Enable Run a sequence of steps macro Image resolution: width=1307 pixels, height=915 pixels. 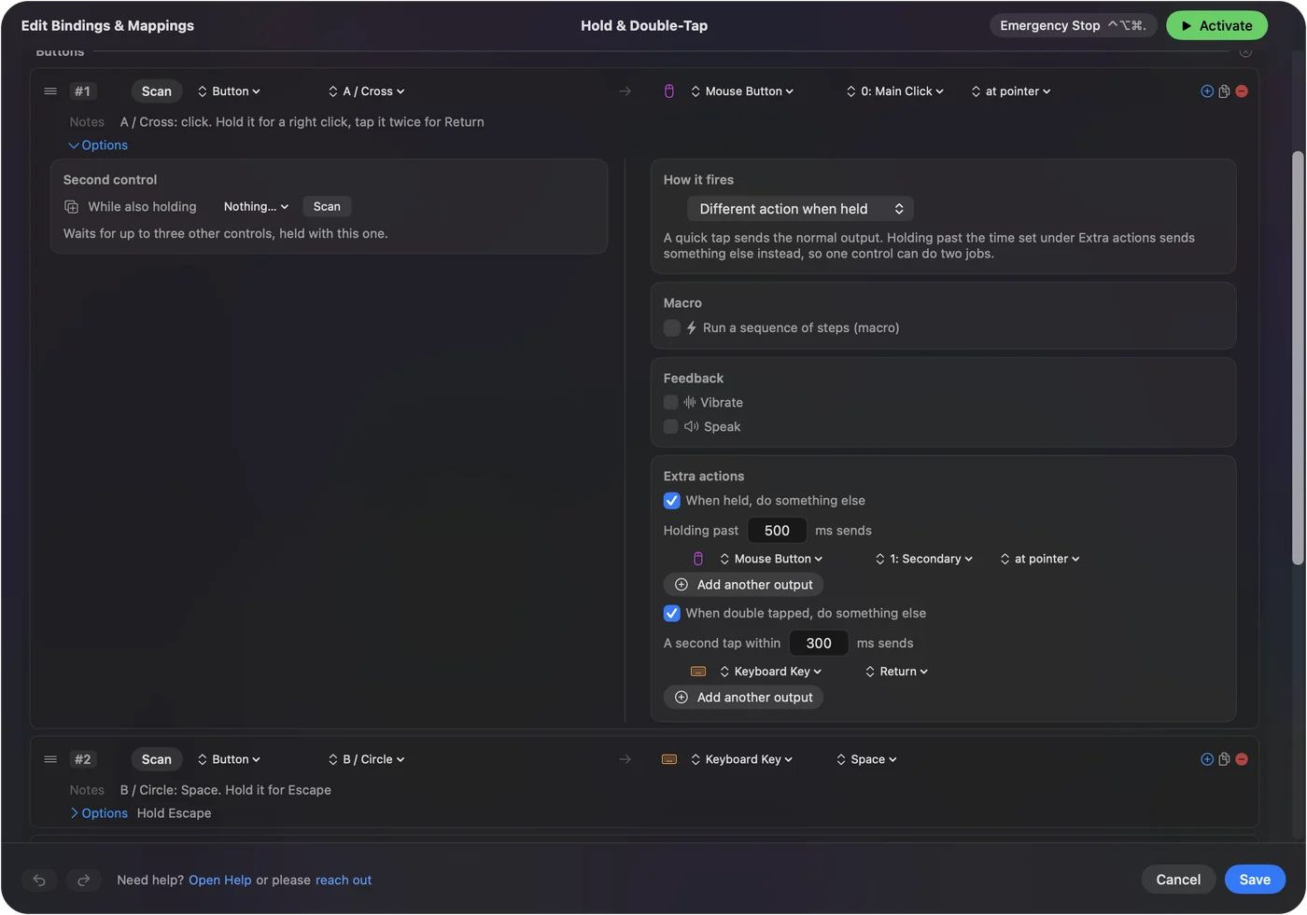coord(671,328)
